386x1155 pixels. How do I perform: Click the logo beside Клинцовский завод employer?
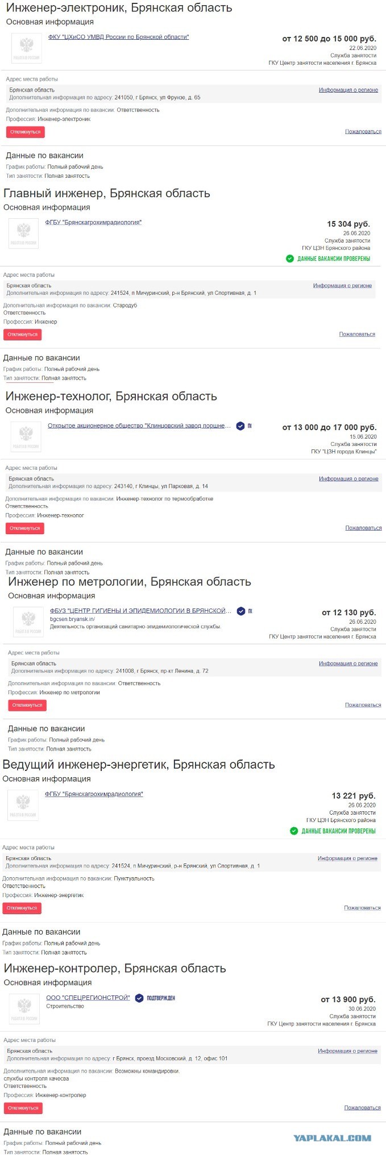(26, 436)
